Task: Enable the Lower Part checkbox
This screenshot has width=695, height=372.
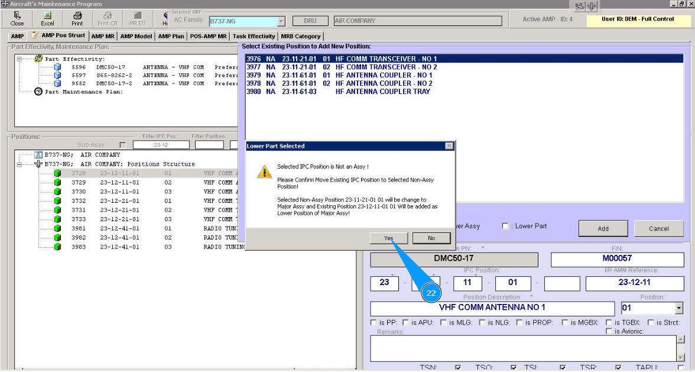Action: (505, 226)
